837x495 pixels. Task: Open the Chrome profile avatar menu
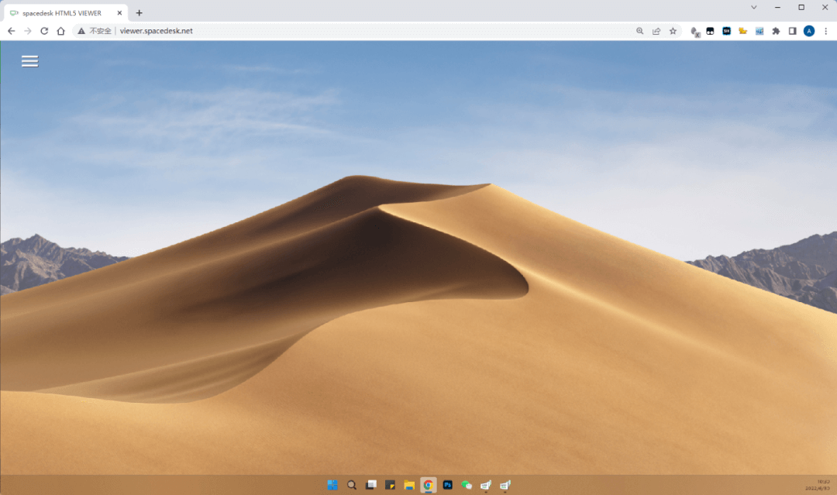click(x=809, y=31)
